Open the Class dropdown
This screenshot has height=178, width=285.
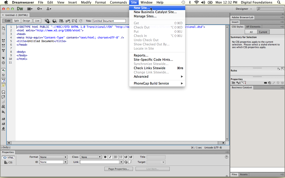pos(91,157)
